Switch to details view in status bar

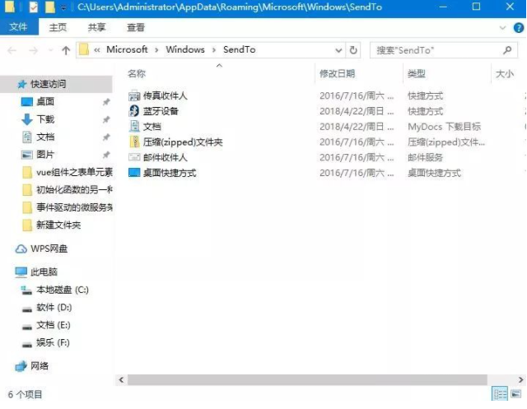pos(500,394)
